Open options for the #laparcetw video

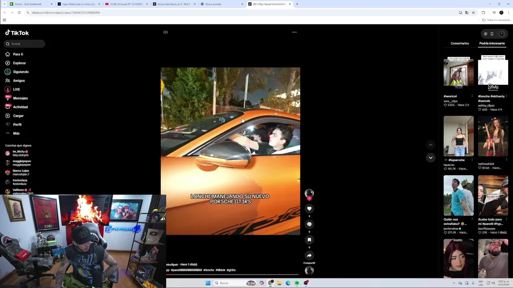click(x=472, y=160)
